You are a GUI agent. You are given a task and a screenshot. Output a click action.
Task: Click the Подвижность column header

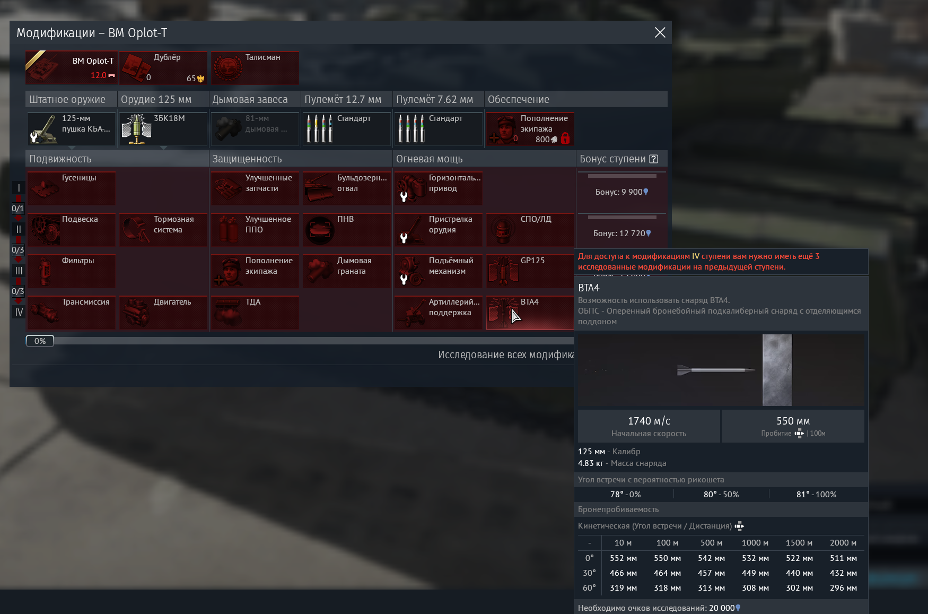pyautogui.click(x=117, y=159)
